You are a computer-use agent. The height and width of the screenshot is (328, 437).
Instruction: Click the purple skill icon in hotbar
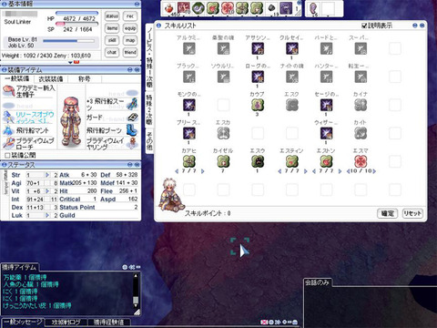pos(286,8)
